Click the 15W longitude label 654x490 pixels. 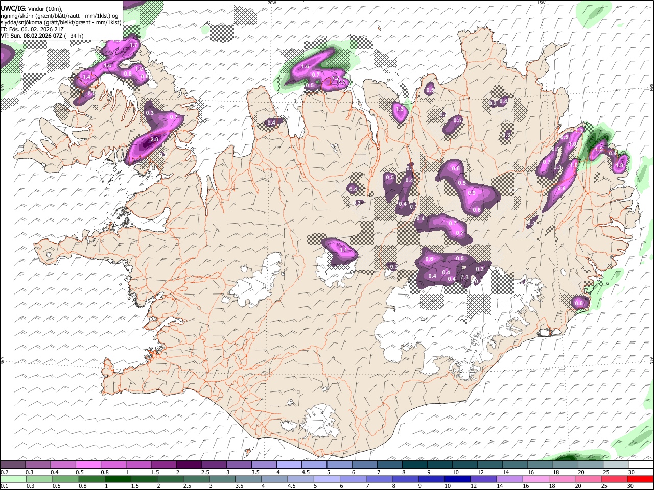541,3
